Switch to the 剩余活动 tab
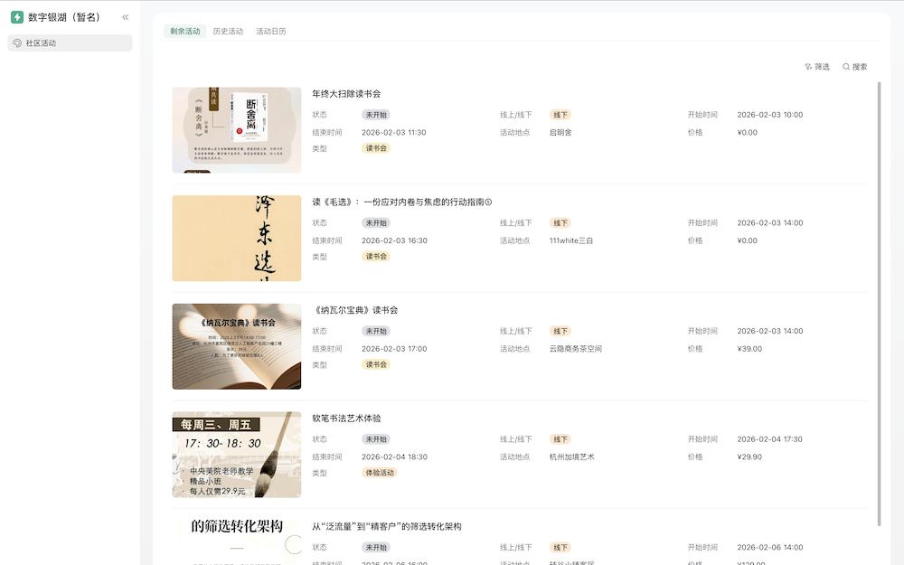Image resolution: width=904 pixels, height=565 pixels. [185, 31]
